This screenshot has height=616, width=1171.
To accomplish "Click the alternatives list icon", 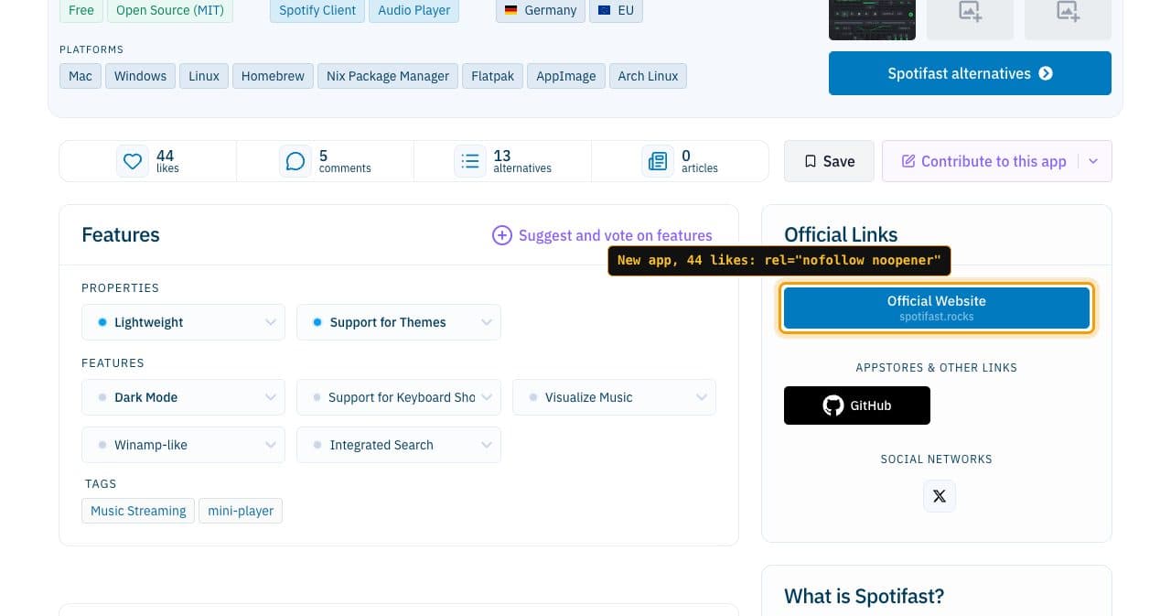I will click(x=470, y=161).
